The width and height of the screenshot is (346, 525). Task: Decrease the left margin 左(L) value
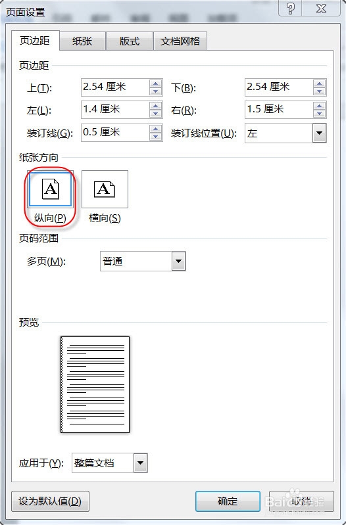point(155,114)
